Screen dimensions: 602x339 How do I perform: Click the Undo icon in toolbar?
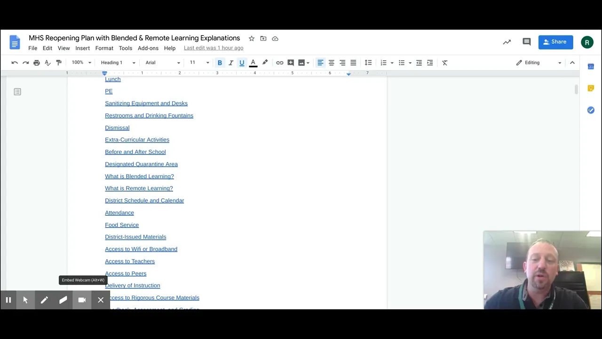pos(15,63)
